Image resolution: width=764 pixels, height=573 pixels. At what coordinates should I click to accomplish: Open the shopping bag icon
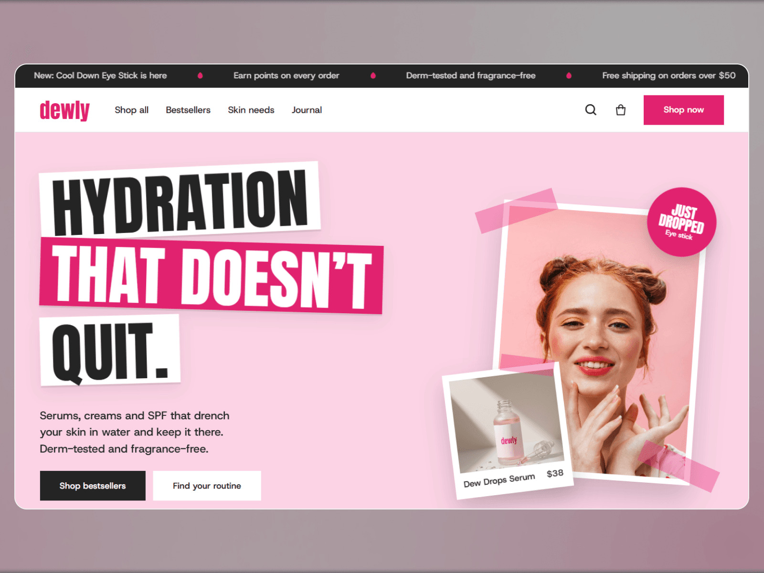[621, 110]
